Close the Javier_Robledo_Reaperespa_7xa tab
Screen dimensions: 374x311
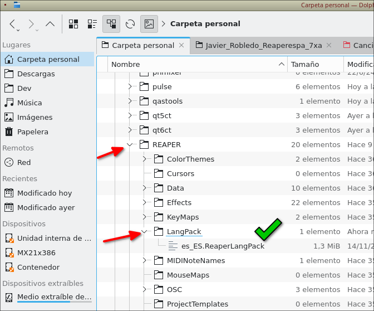click(x=329, y=45)
